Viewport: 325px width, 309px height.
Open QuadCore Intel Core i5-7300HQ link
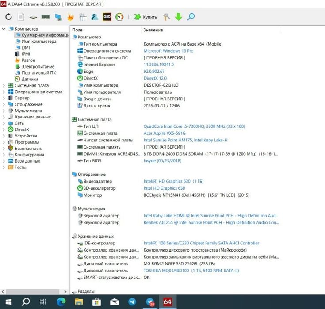point(194,126)
